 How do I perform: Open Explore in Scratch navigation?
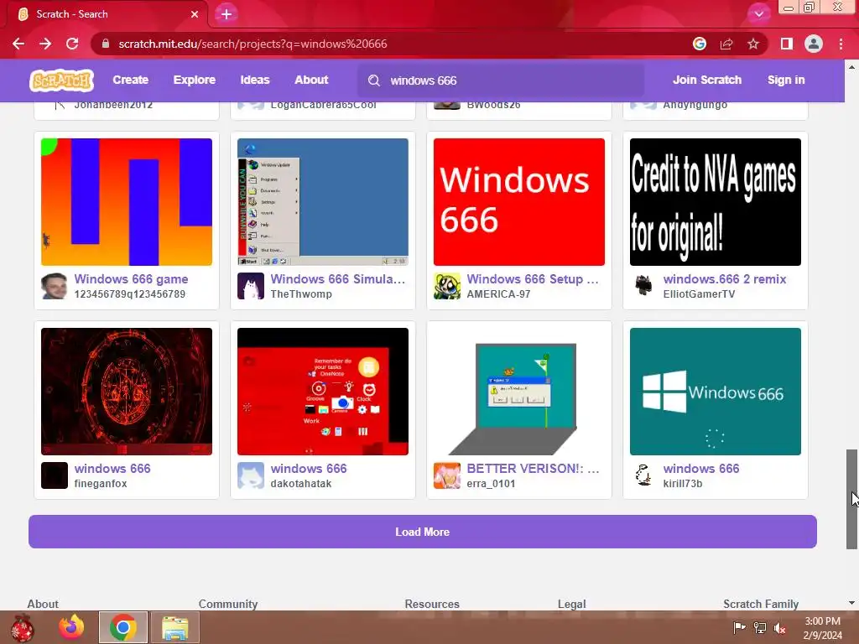coord(195,80)
